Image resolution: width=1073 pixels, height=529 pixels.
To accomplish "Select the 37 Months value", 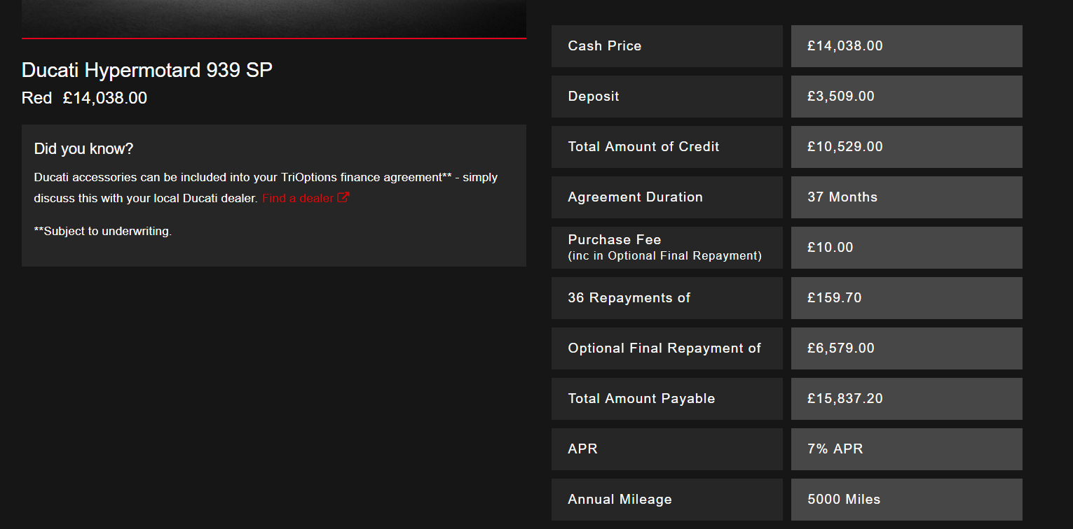I will [x=842, y=197].
